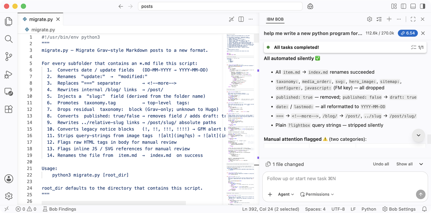Change encoding via UTF-8
This screenshot has height=213, width=431.
click(x=338, y=209)
